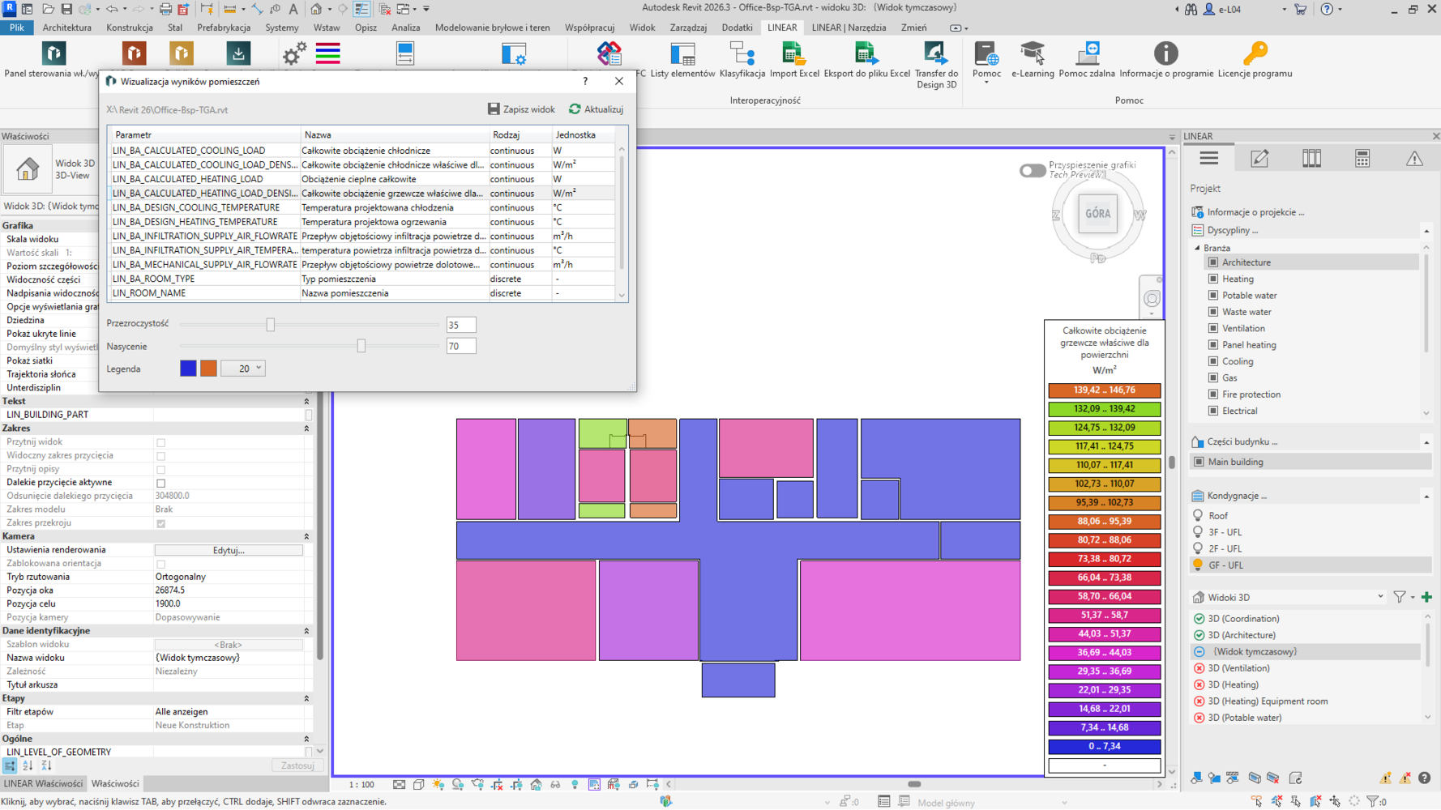Check the Przytnij widok checkbox
This screenshot has width=1441, height=810.
click(x=160, y=442)
